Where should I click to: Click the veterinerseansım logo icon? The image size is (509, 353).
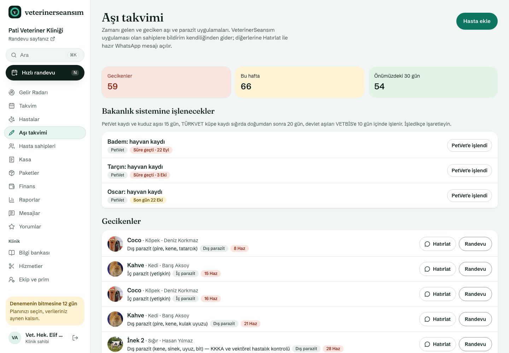[x=15, y=12]
